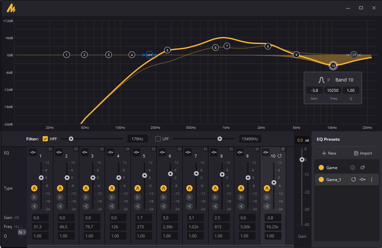Open info icon for Game preset
Screen dimensions: 382x248
click(x=353, y=167)
